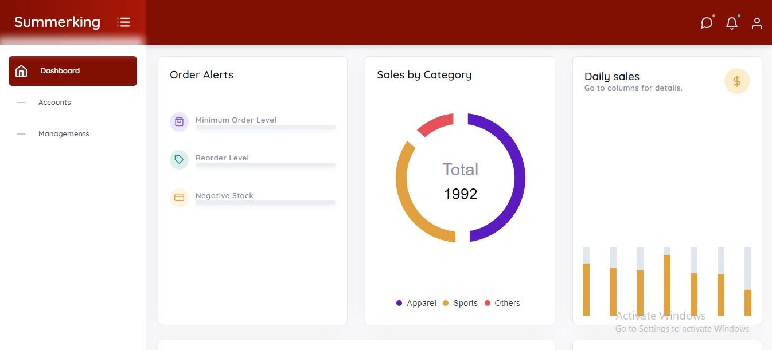Click the Minimum Order Level progress bar
The image size is (772, 350).
pyautogui.click(x=265, y=128)
